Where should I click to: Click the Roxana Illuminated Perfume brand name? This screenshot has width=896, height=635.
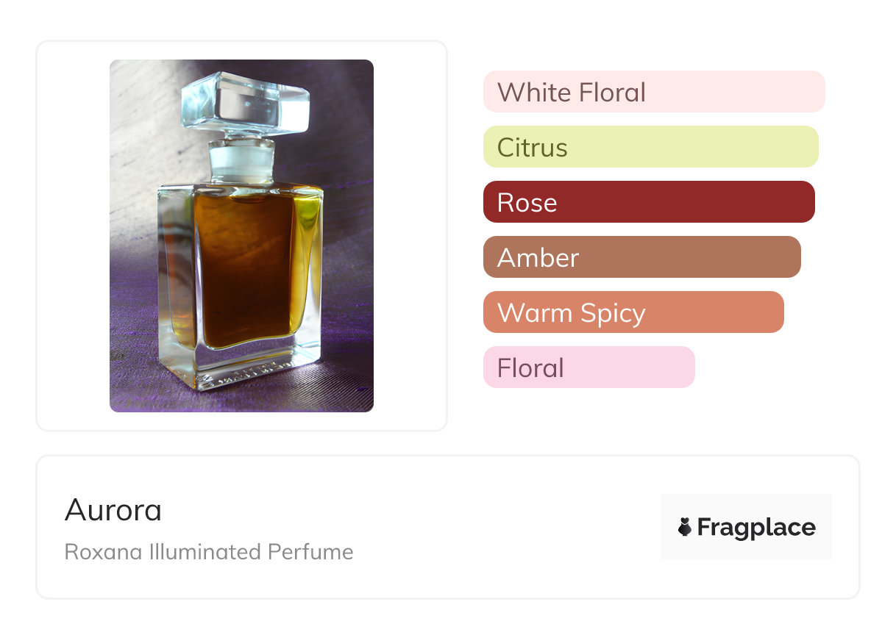click(x=209, y=552)
